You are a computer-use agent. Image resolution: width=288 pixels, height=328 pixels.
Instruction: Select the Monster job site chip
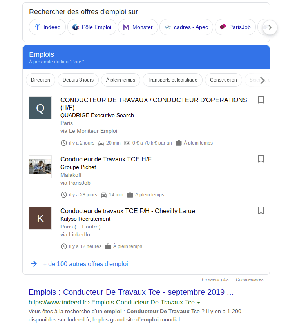[x=138, y=27]
